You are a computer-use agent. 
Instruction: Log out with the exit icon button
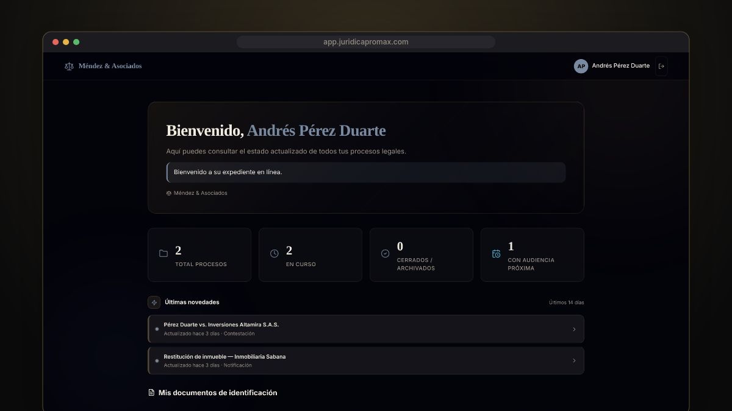tap(661, 66)
